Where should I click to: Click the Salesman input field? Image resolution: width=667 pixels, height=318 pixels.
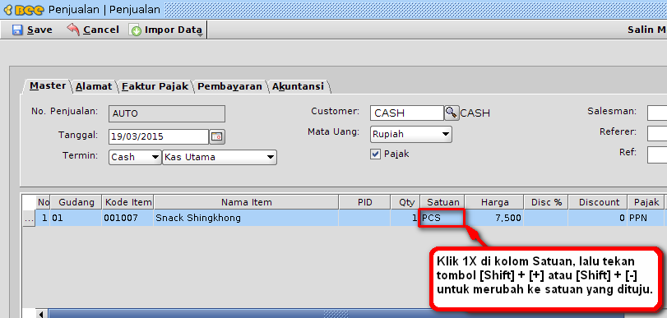click(657, 113)
